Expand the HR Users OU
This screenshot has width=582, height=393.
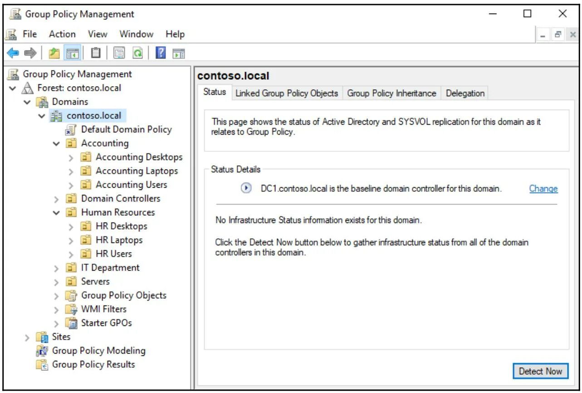click(x=71, y=254)
